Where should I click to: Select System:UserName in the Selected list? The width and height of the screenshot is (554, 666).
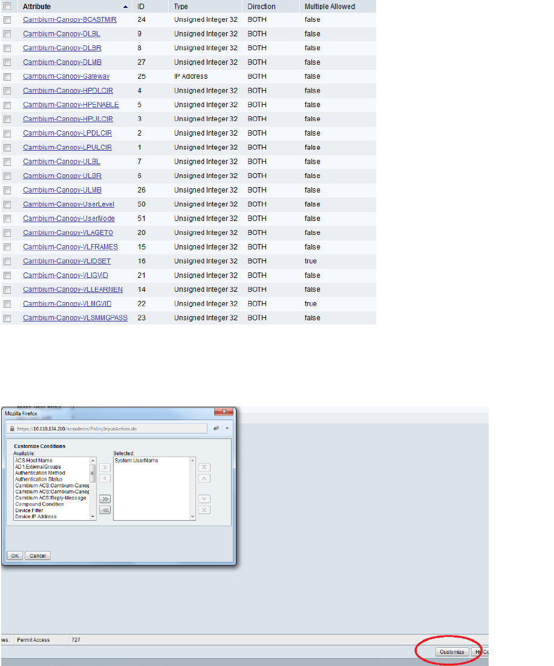(136, 460)
